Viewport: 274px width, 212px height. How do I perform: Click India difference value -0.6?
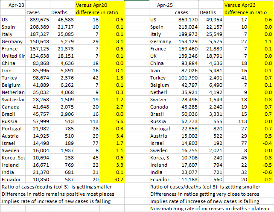click(x=260, y=172)
